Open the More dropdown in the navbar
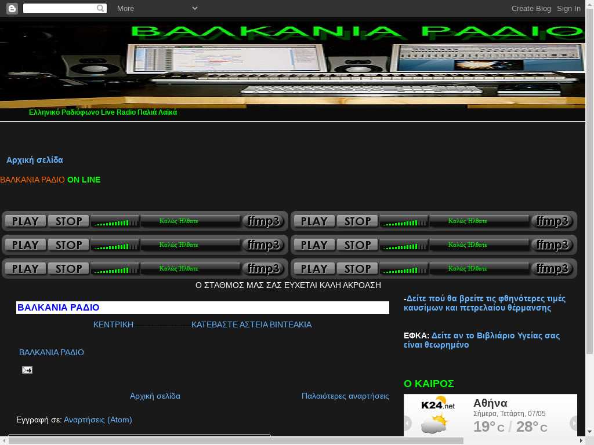This screenshot has height=445, width=594. pyautogui.click(x=157, y=8)
